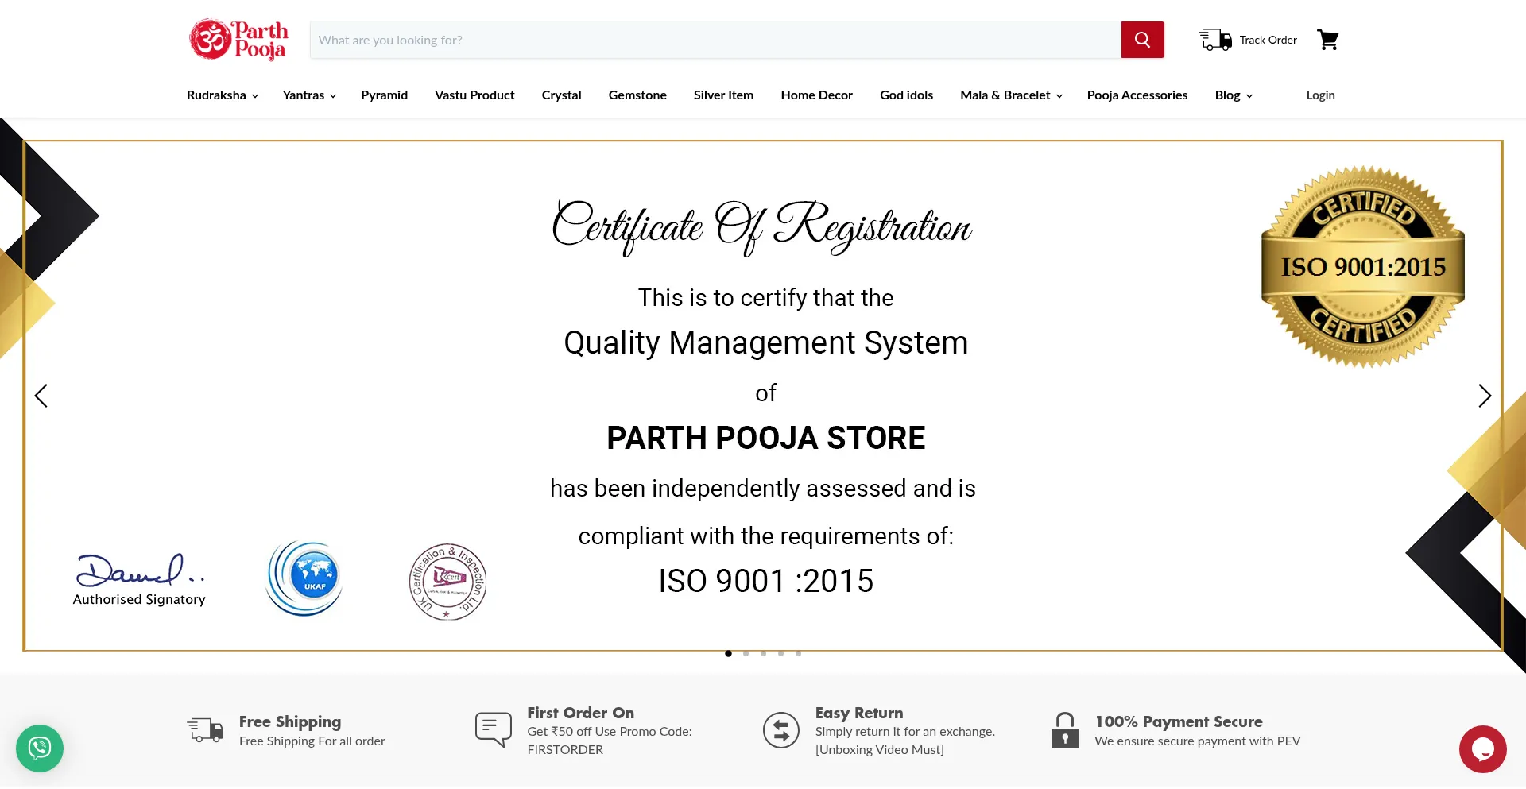The width and height of the screenshot is (1526, 789).
Task: Open the WhatsApp chat bubble
Action: [x=40, y=748]
